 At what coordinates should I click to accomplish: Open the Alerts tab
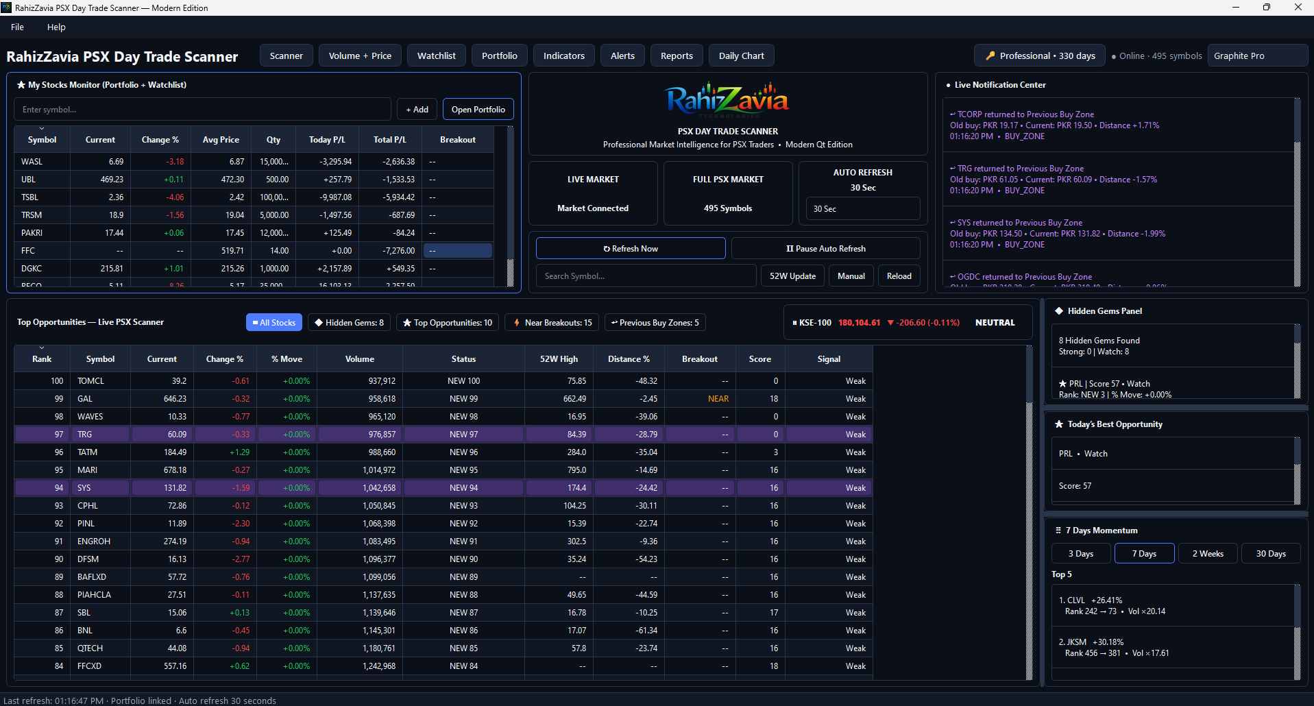623,56
